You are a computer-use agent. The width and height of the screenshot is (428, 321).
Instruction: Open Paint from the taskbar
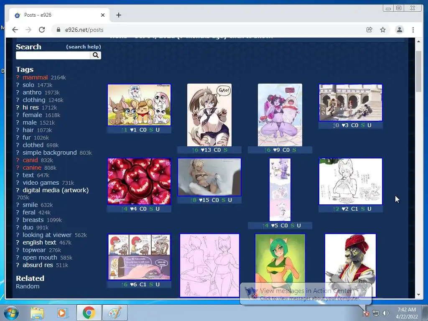[115, 313]
